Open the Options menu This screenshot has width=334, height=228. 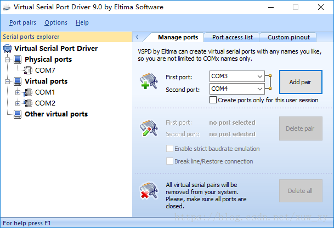[56, 22]
